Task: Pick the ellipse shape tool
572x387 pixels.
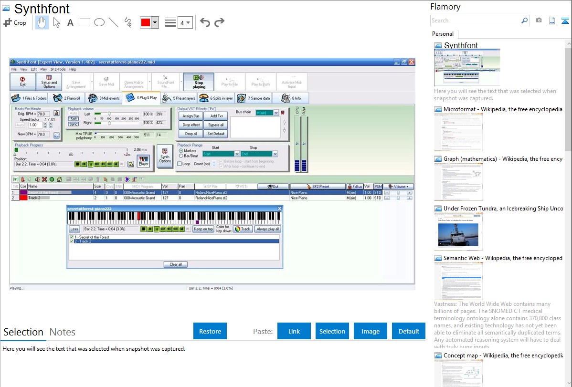Action: (x=99, y=22)
